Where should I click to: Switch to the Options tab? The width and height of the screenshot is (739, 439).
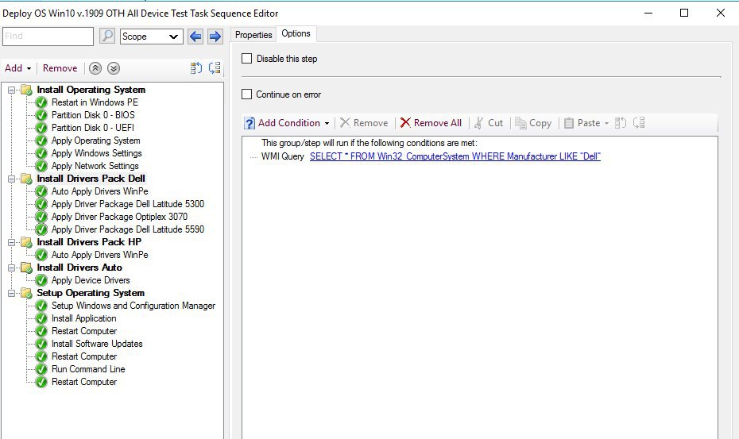pyautogui.click(x=296, y=33)
